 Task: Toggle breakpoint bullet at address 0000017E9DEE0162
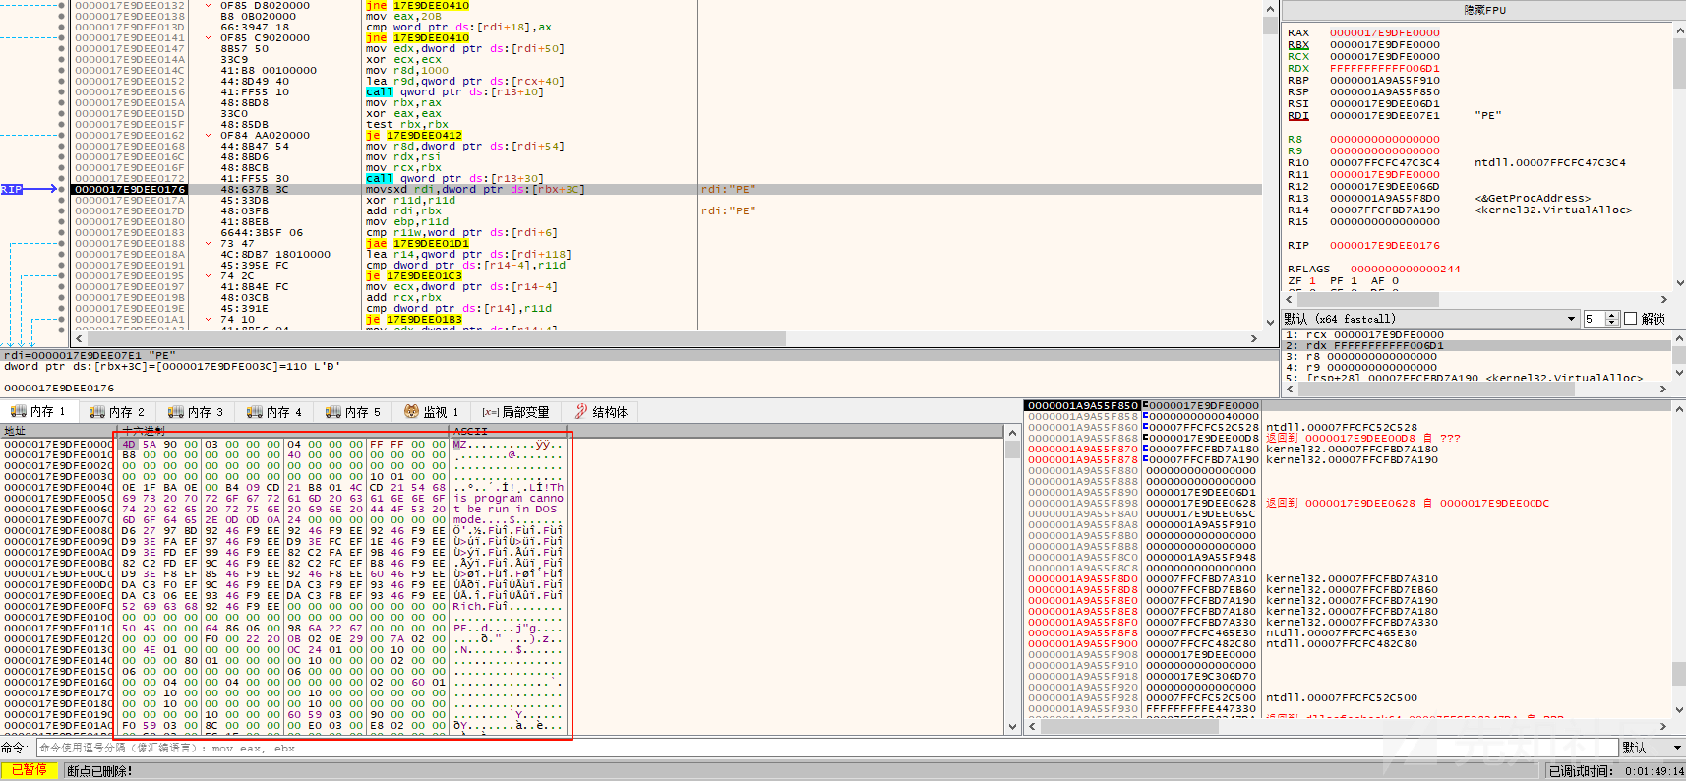62,135
